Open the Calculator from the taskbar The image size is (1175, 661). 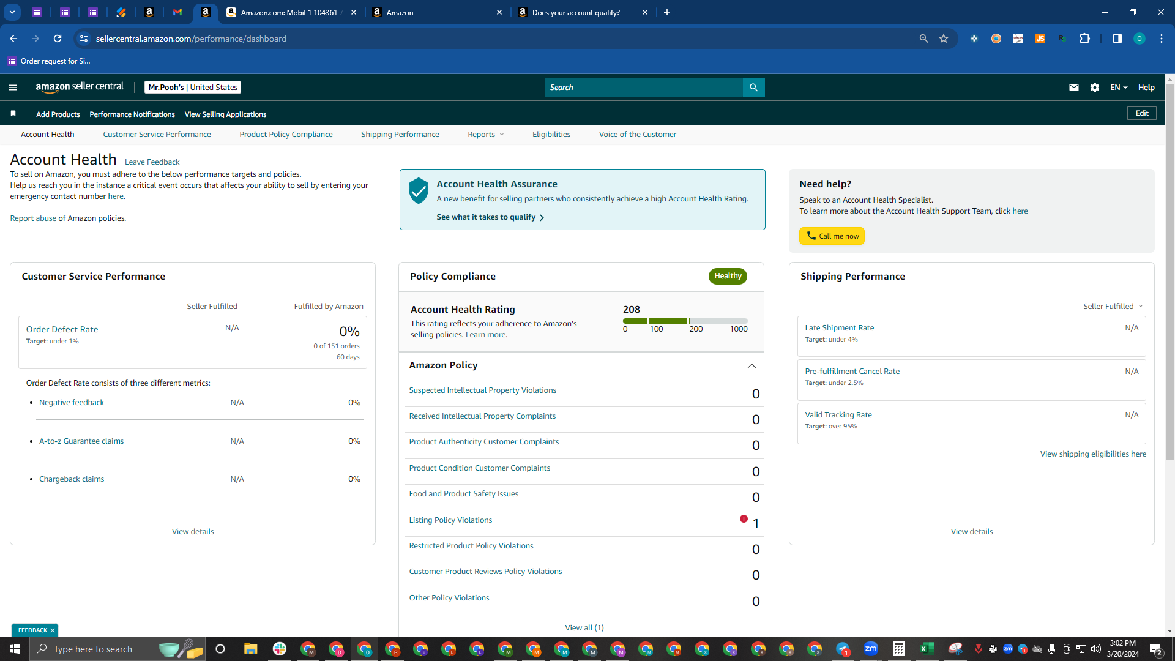tap(898, 649)
